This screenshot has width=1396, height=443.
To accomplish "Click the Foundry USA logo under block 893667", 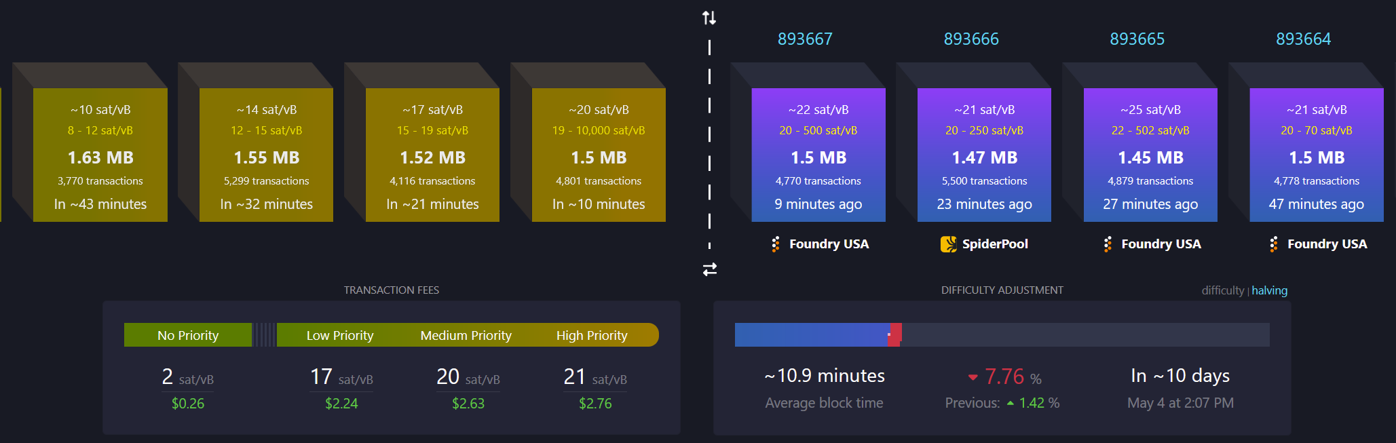I will [775, 244].
